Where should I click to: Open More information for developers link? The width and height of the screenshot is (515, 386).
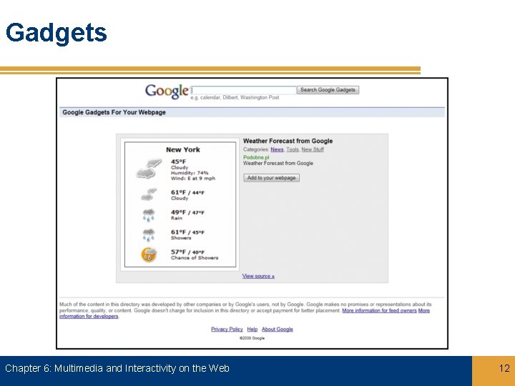coord(89,317)
